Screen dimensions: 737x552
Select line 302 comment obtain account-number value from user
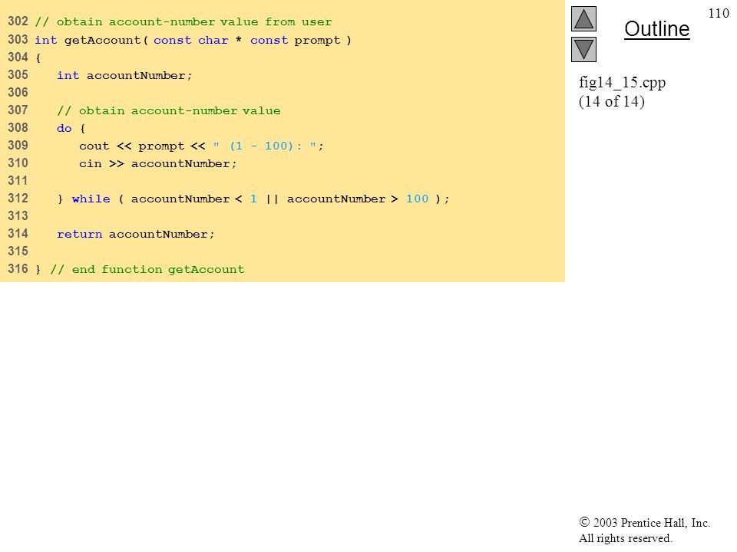point(183,22)
